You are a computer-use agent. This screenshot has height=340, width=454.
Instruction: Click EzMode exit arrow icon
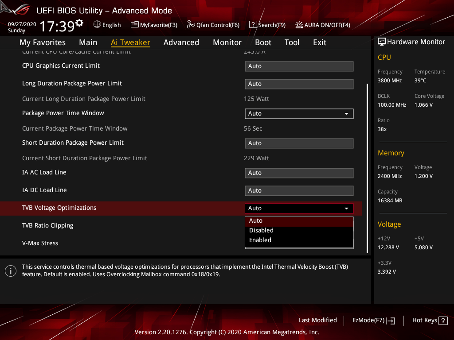click(x=391, y=321)
